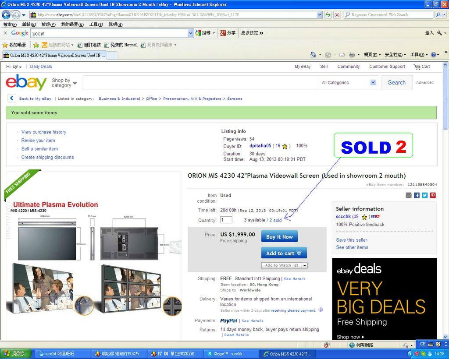
Task: Open the My eBay menu
Action: (303, 67)
